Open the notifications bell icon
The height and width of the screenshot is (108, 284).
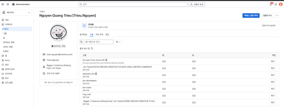coord(271,4)
